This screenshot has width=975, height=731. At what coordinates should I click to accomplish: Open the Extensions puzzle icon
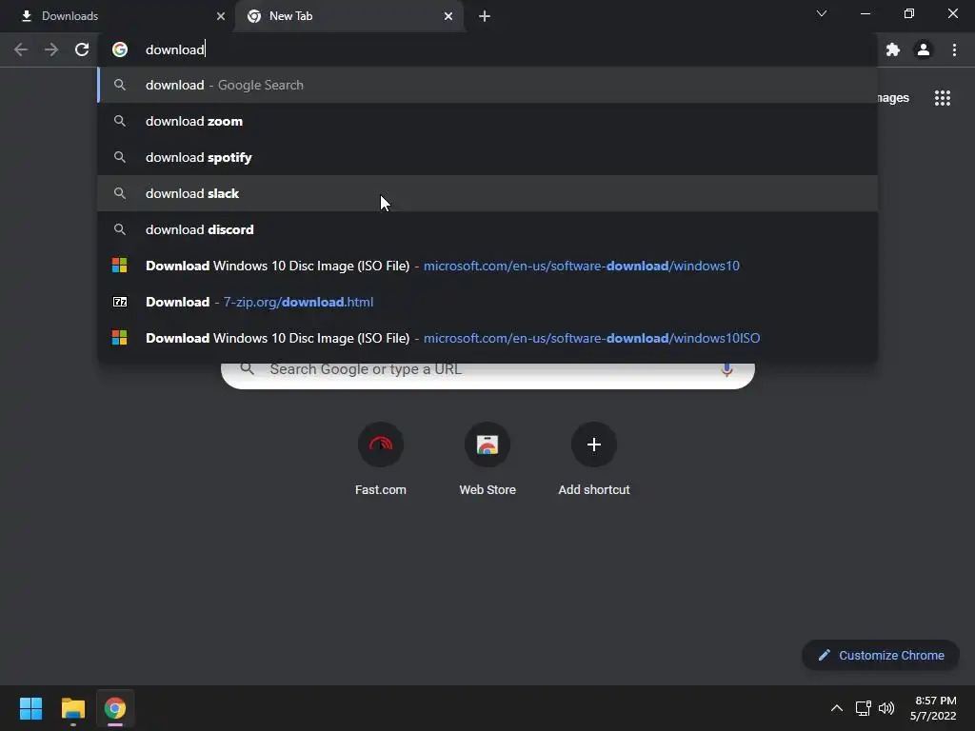(893, 49)
